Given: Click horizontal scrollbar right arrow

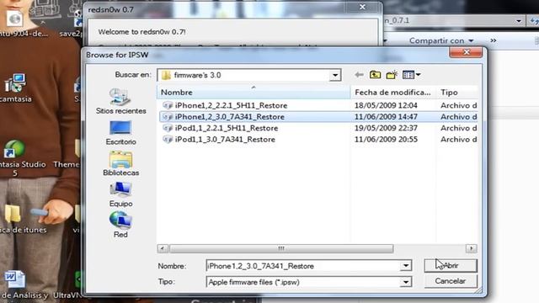Looking at the screenshot, I should pyautogui.click(x=472, y=248).
